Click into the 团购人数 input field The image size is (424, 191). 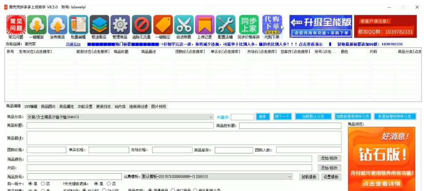[308, 150]
